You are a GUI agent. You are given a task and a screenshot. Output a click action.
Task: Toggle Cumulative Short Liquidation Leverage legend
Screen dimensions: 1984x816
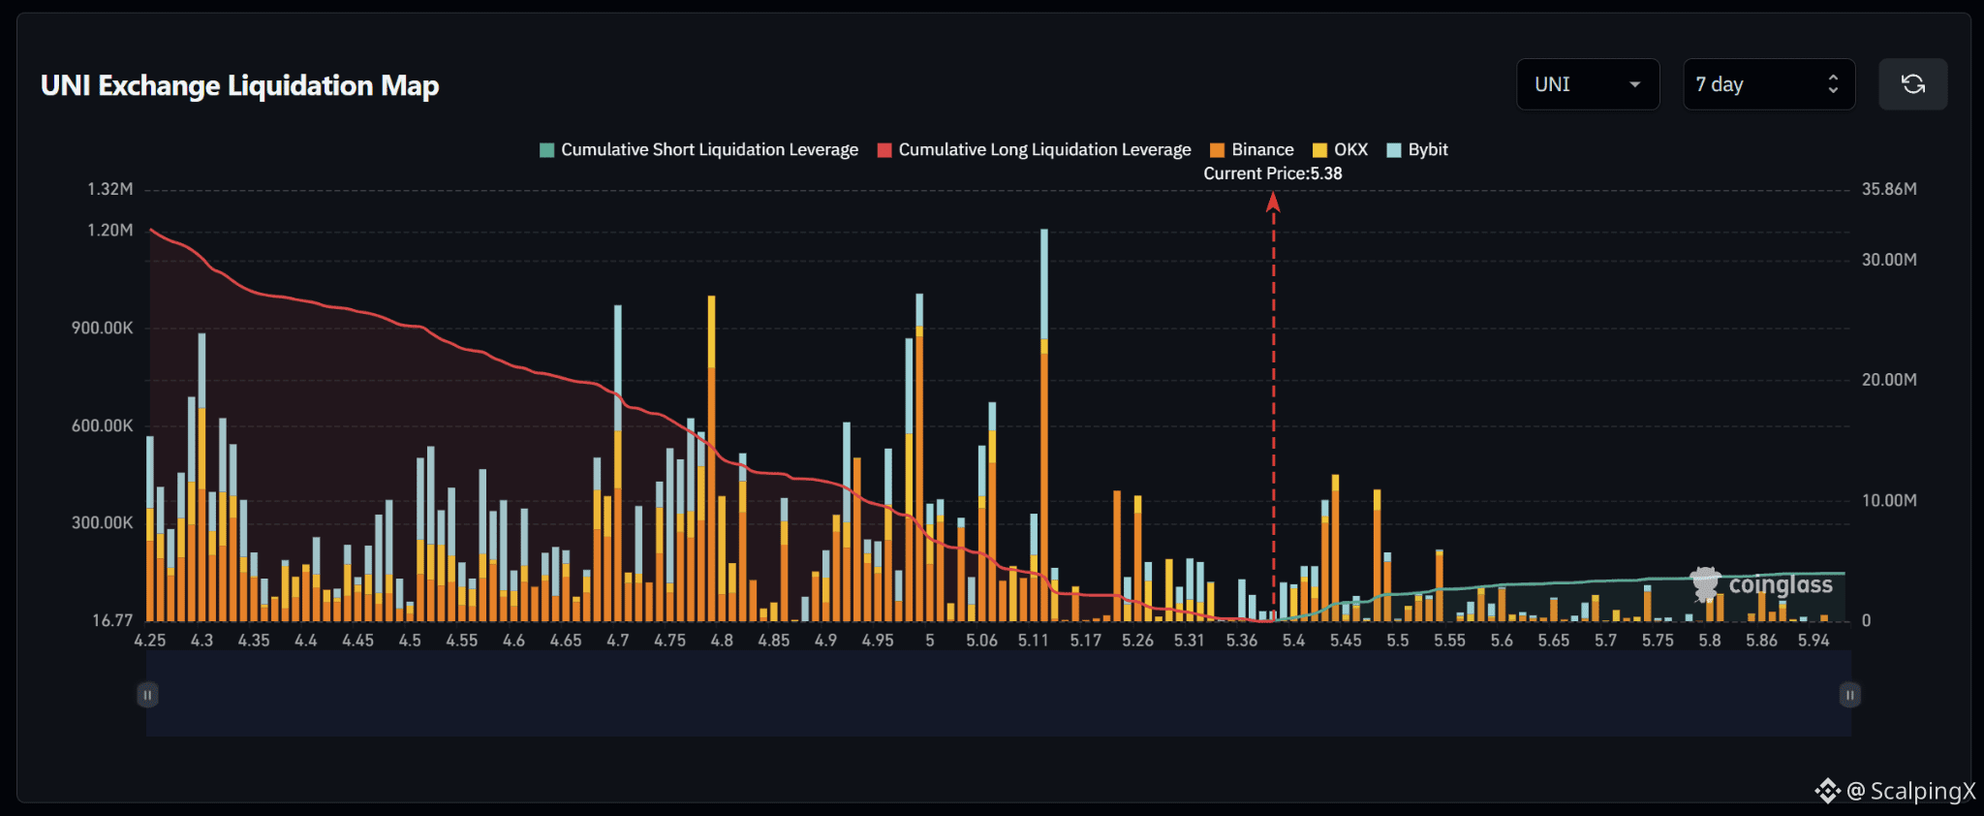[698, 149]
